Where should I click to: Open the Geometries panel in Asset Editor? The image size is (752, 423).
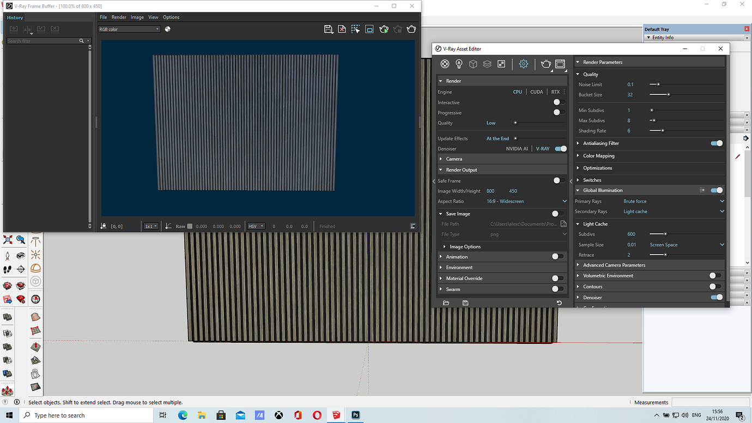click(473, 64)
